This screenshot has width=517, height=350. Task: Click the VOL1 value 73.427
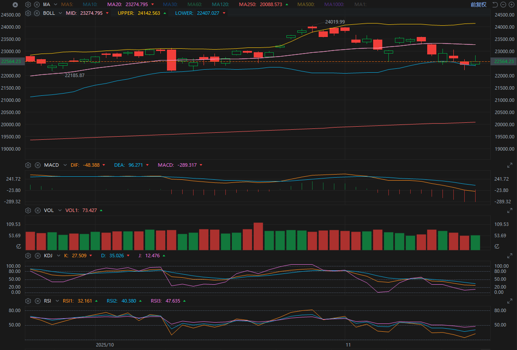coord(90,210)
